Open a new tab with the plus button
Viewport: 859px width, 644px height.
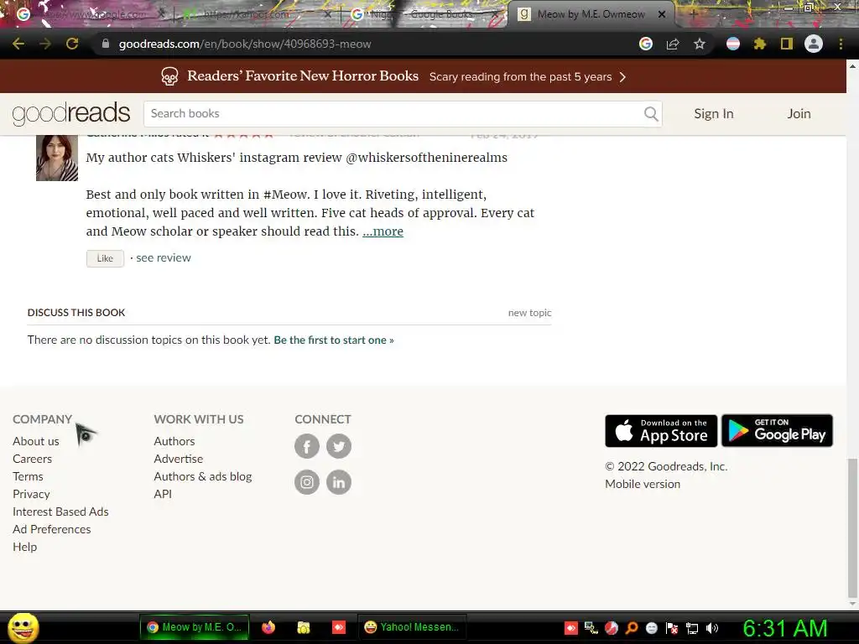tap(694, 14)
